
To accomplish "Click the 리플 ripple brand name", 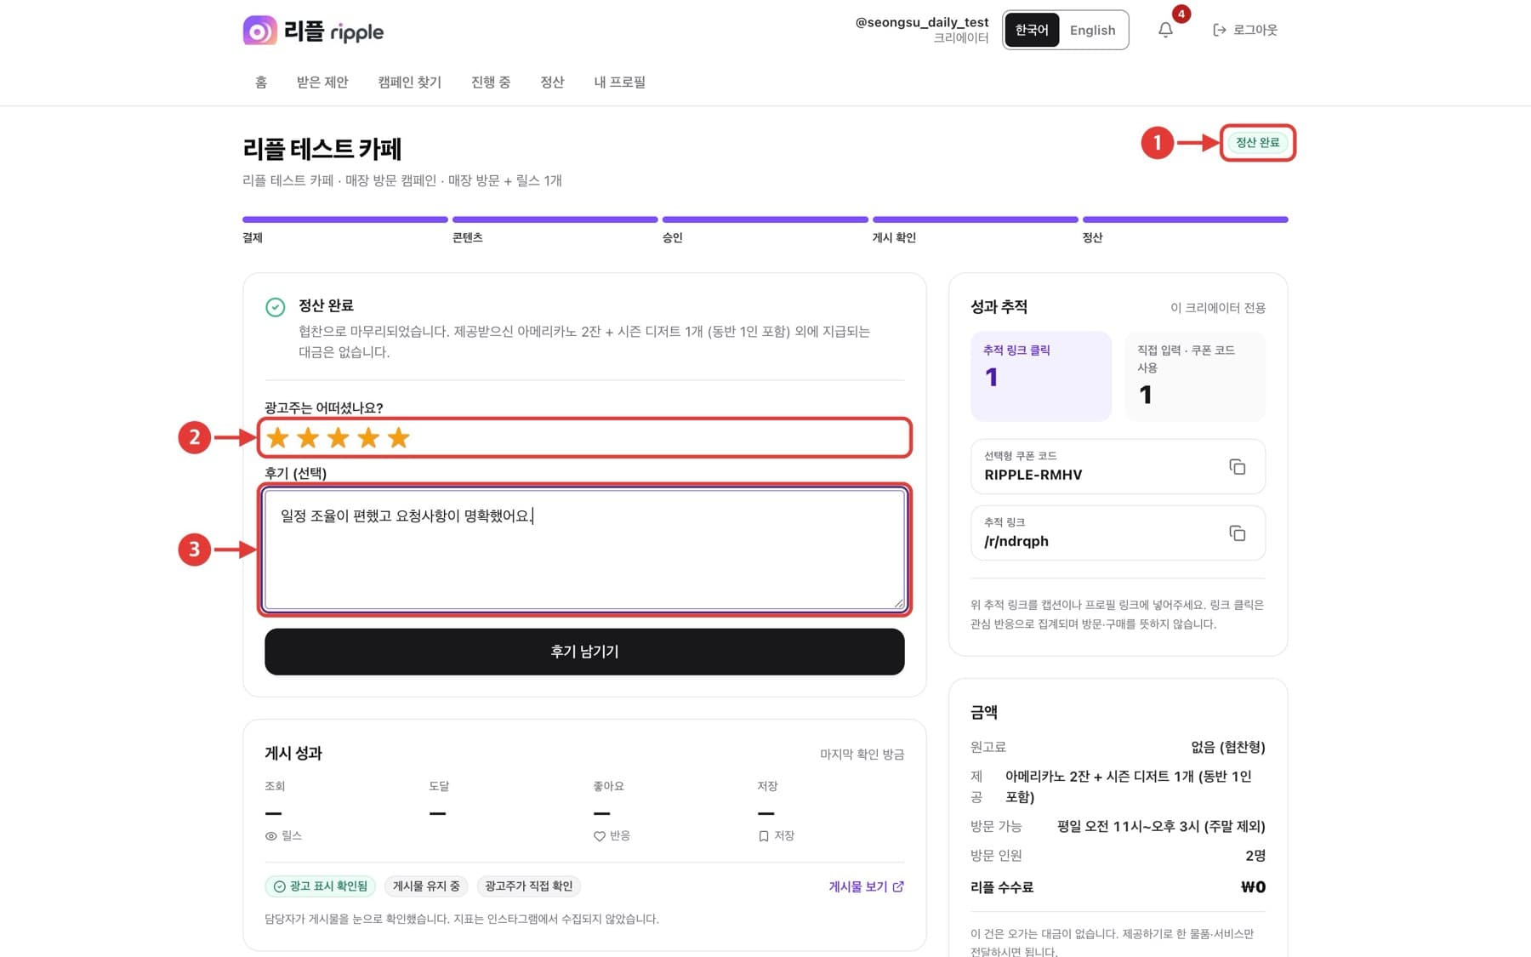I will tap(333, 31).
